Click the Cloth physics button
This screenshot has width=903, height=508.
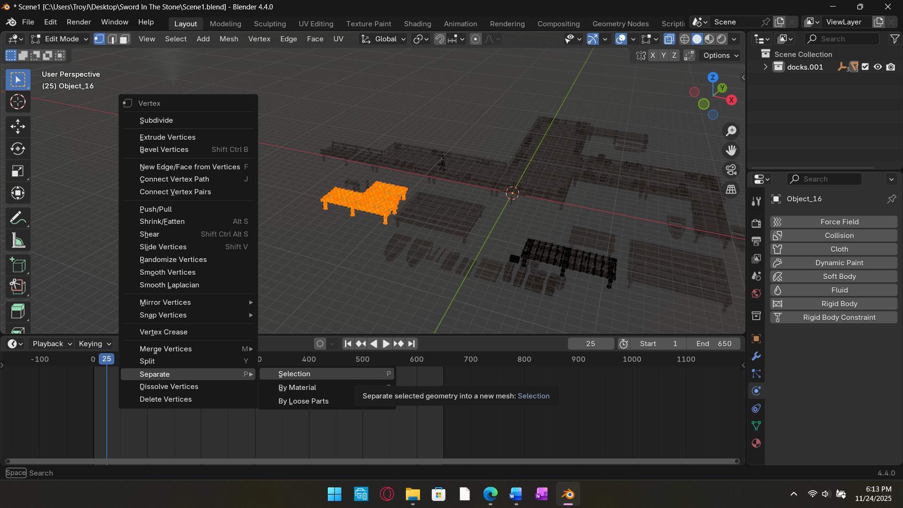(834, 249)
